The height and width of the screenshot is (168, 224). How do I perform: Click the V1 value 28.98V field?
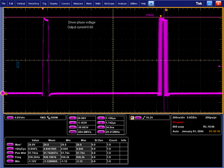86,118
